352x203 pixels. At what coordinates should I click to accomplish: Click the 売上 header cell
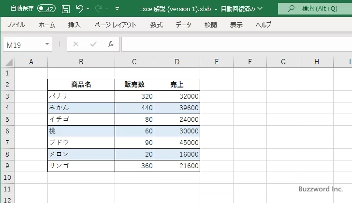[177, 85]
